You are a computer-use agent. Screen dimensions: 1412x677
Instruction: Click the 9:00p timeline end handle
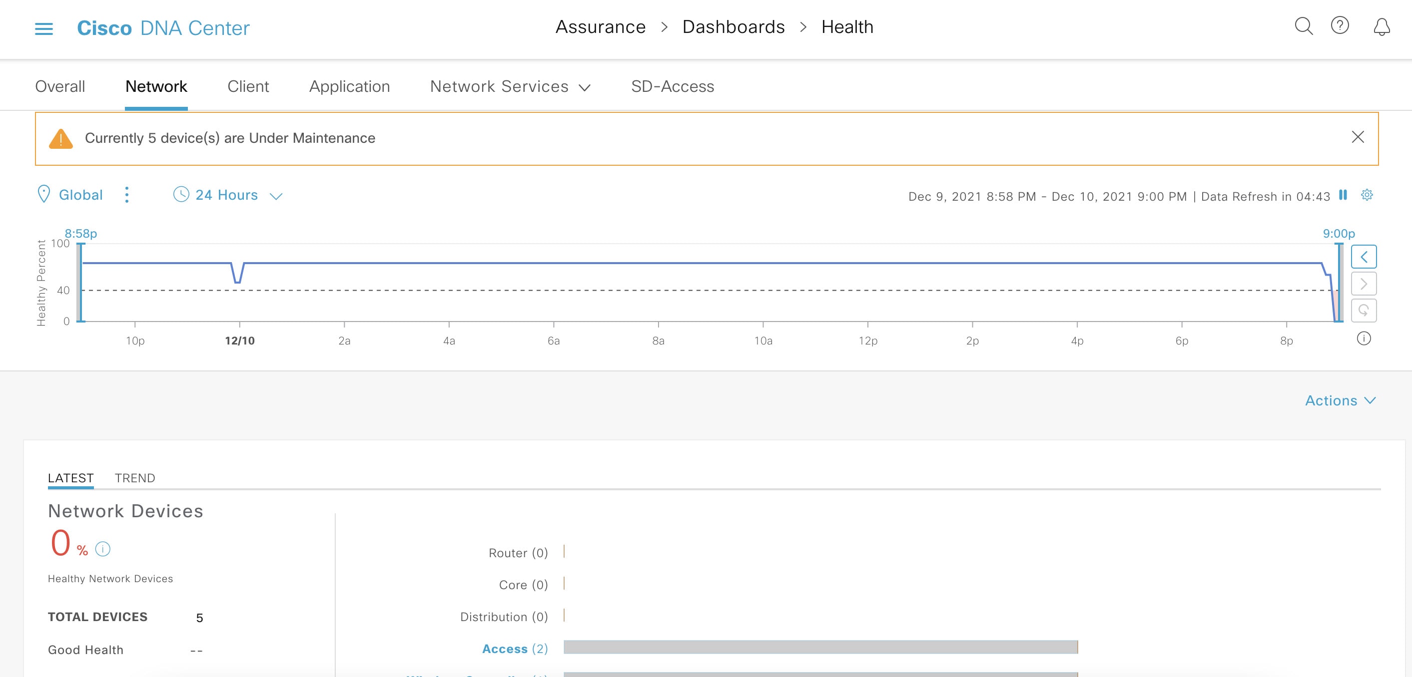pos(1340,283)
